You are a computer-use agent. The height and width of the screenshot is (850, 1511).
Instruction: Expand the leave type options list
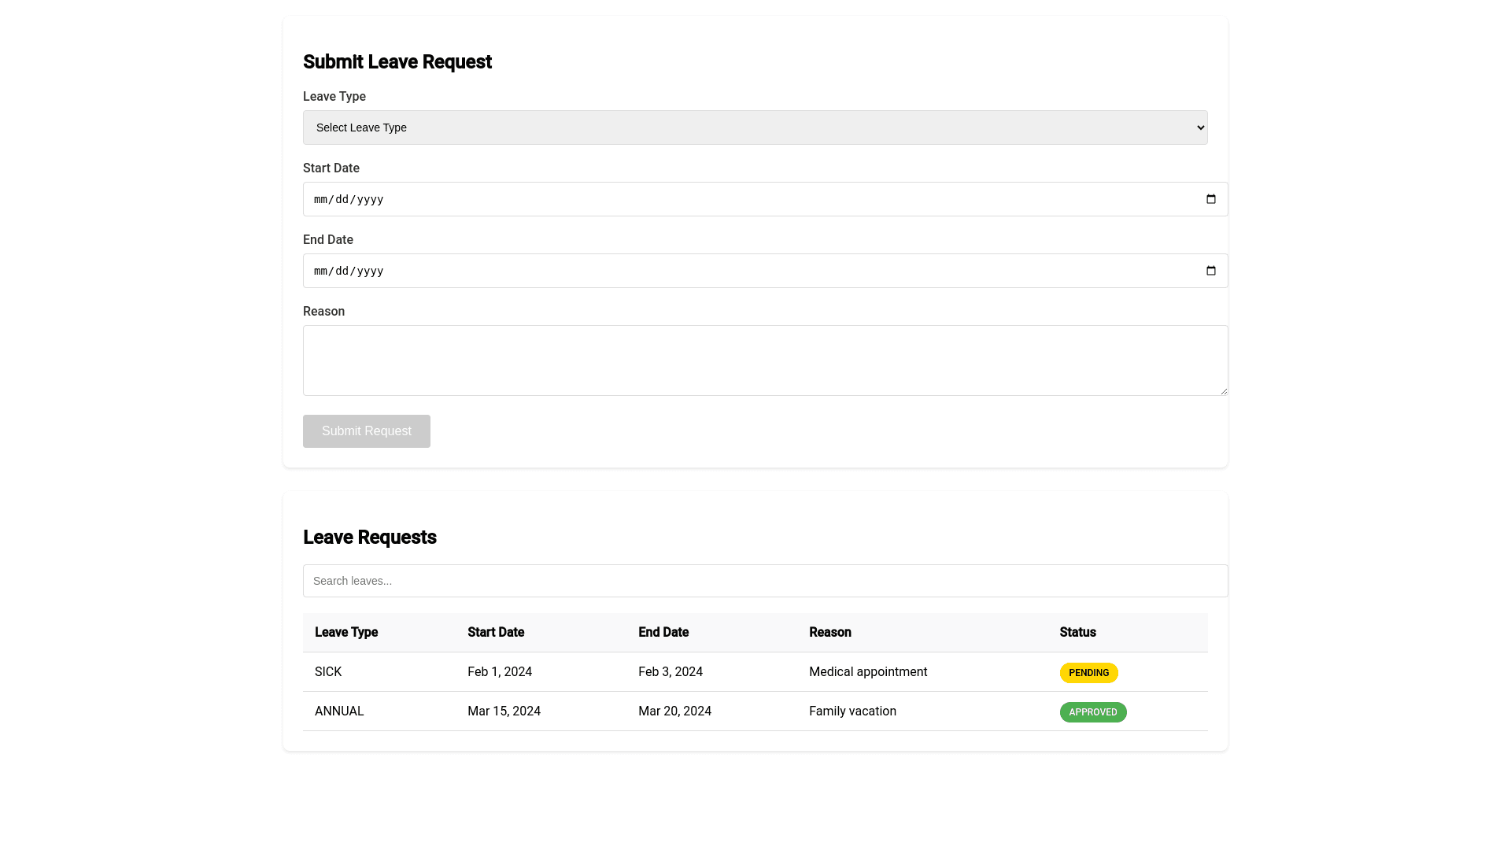coord(755,127)
